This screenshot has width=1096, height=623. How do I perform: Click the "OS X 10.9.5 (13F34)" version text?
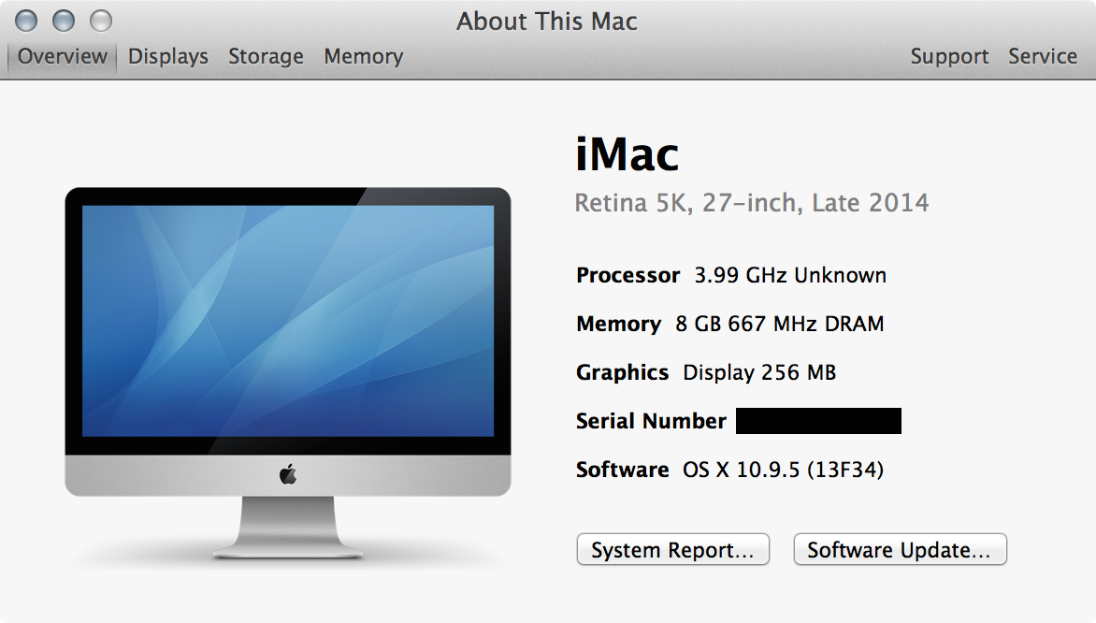click(783, 470)
